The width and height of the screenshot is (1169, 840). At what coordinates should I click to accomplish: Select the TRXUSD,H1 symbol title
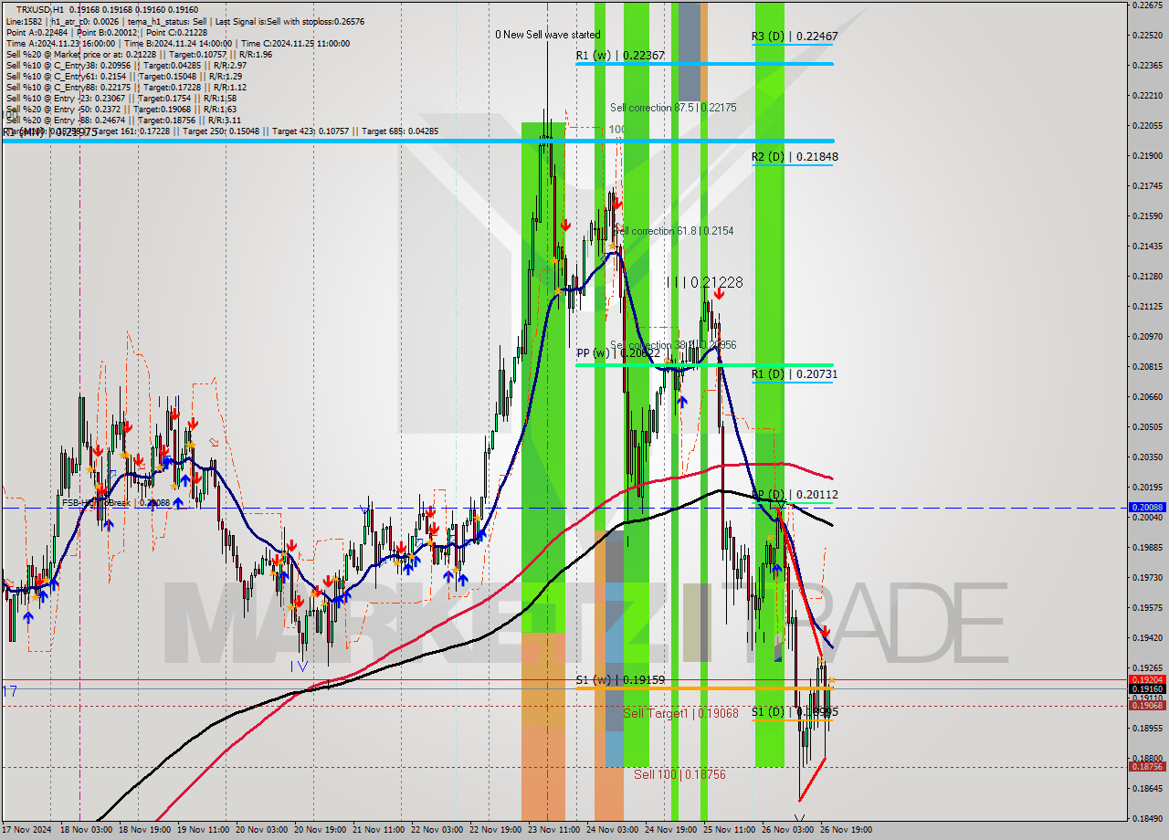pyautogui.click(x=41, y=9)
